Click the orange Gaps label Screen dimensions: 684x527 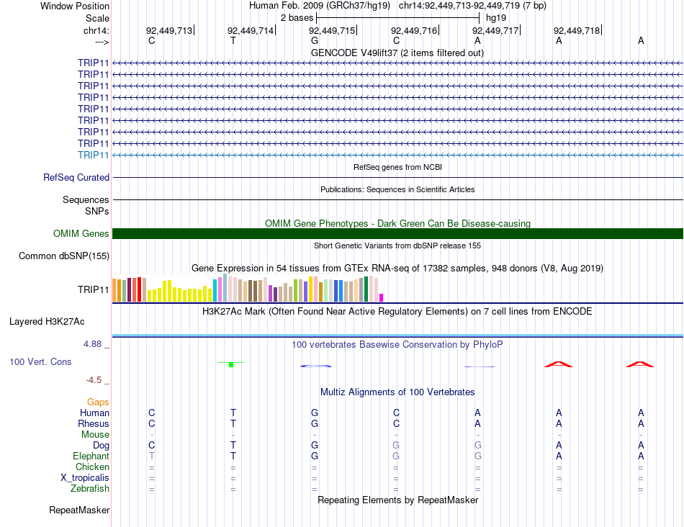tap(98, 402)
